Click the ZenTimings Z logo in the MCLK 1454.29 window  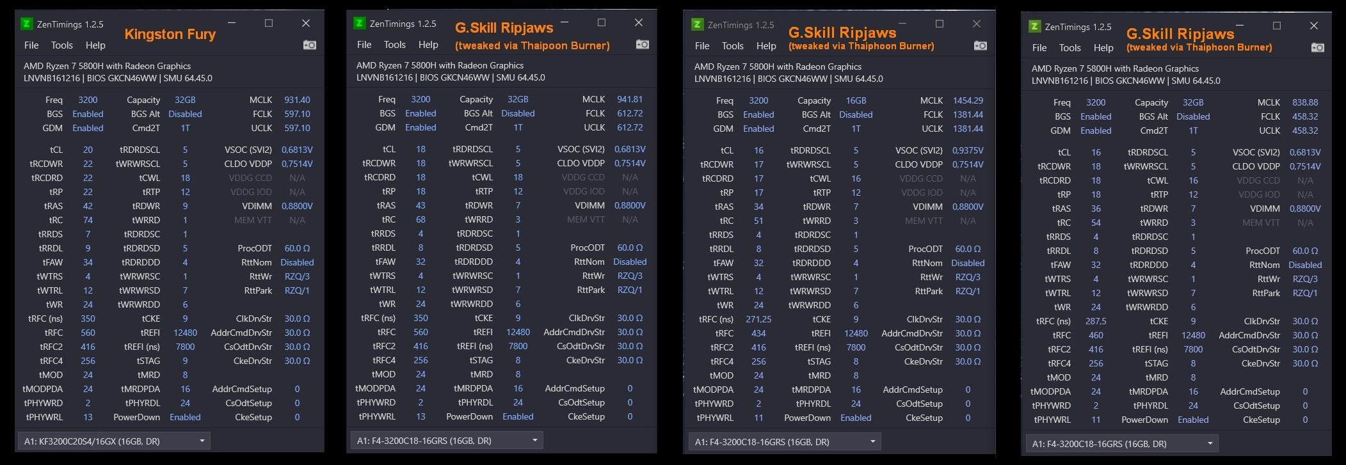click(697, 24)
